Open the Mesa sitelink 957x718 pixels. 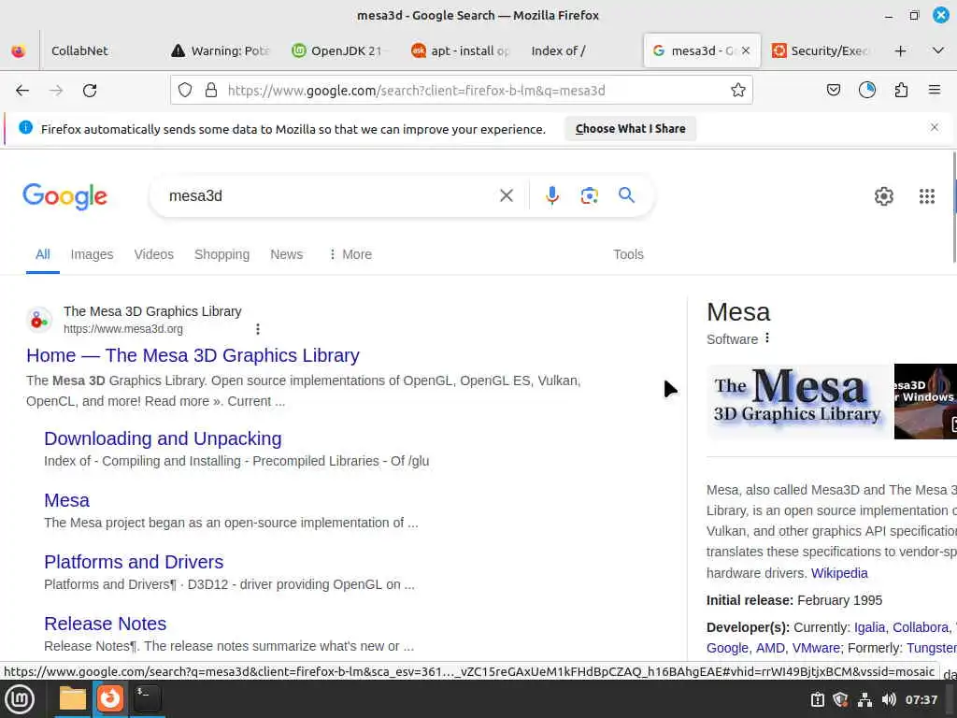coord(66,500)
